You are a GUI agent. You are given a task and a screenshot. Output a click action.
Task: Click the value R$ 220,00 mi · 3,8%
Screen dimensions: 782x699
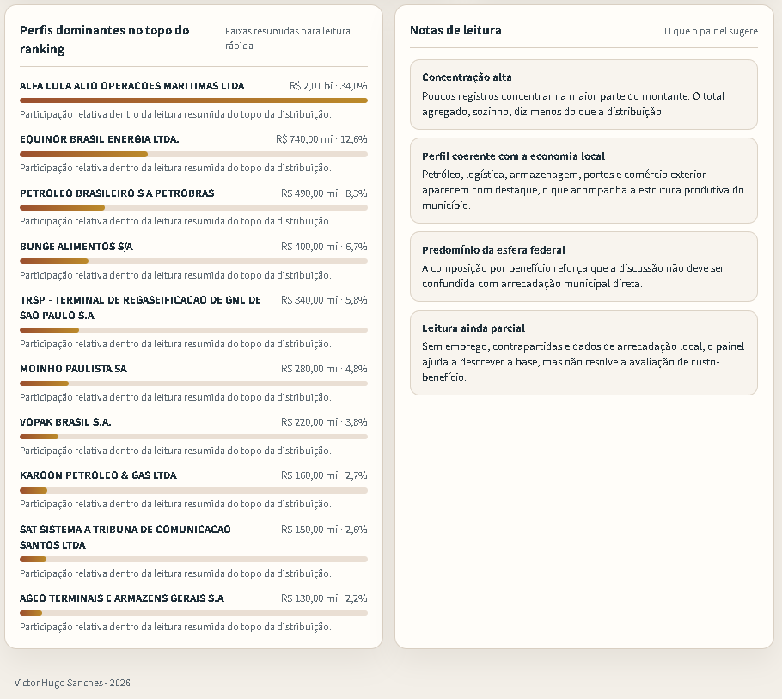click(x=324, y=422)
